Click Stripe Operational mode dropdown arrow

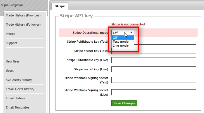131,33
